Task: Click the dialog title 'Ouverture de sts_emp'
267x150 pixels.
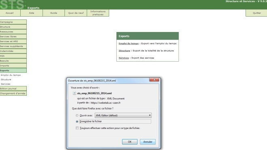Action: (92, 81)
